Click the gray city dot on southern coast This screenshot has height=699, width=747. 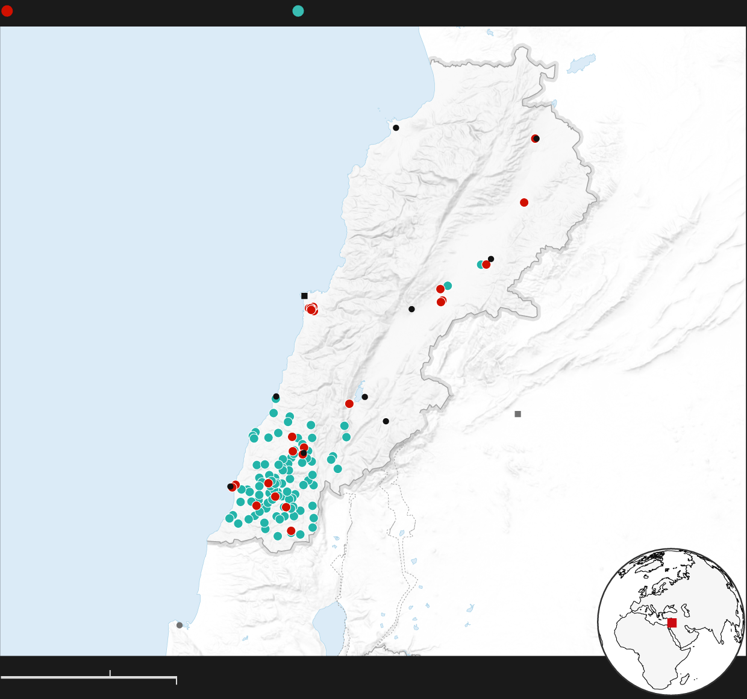pos(180,625)
